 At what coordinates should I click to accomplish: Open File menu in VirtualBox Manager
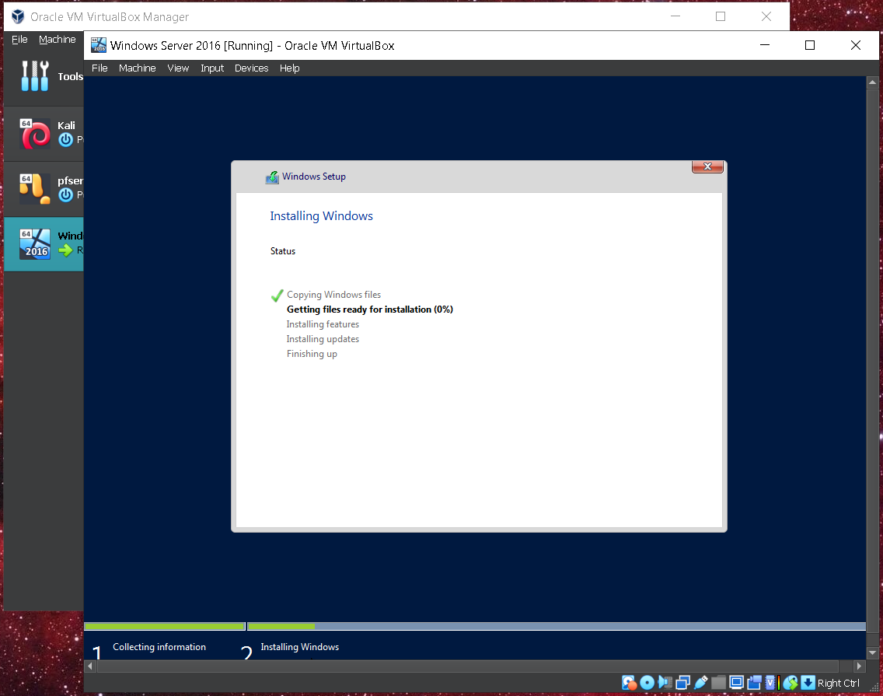(19, 40)
